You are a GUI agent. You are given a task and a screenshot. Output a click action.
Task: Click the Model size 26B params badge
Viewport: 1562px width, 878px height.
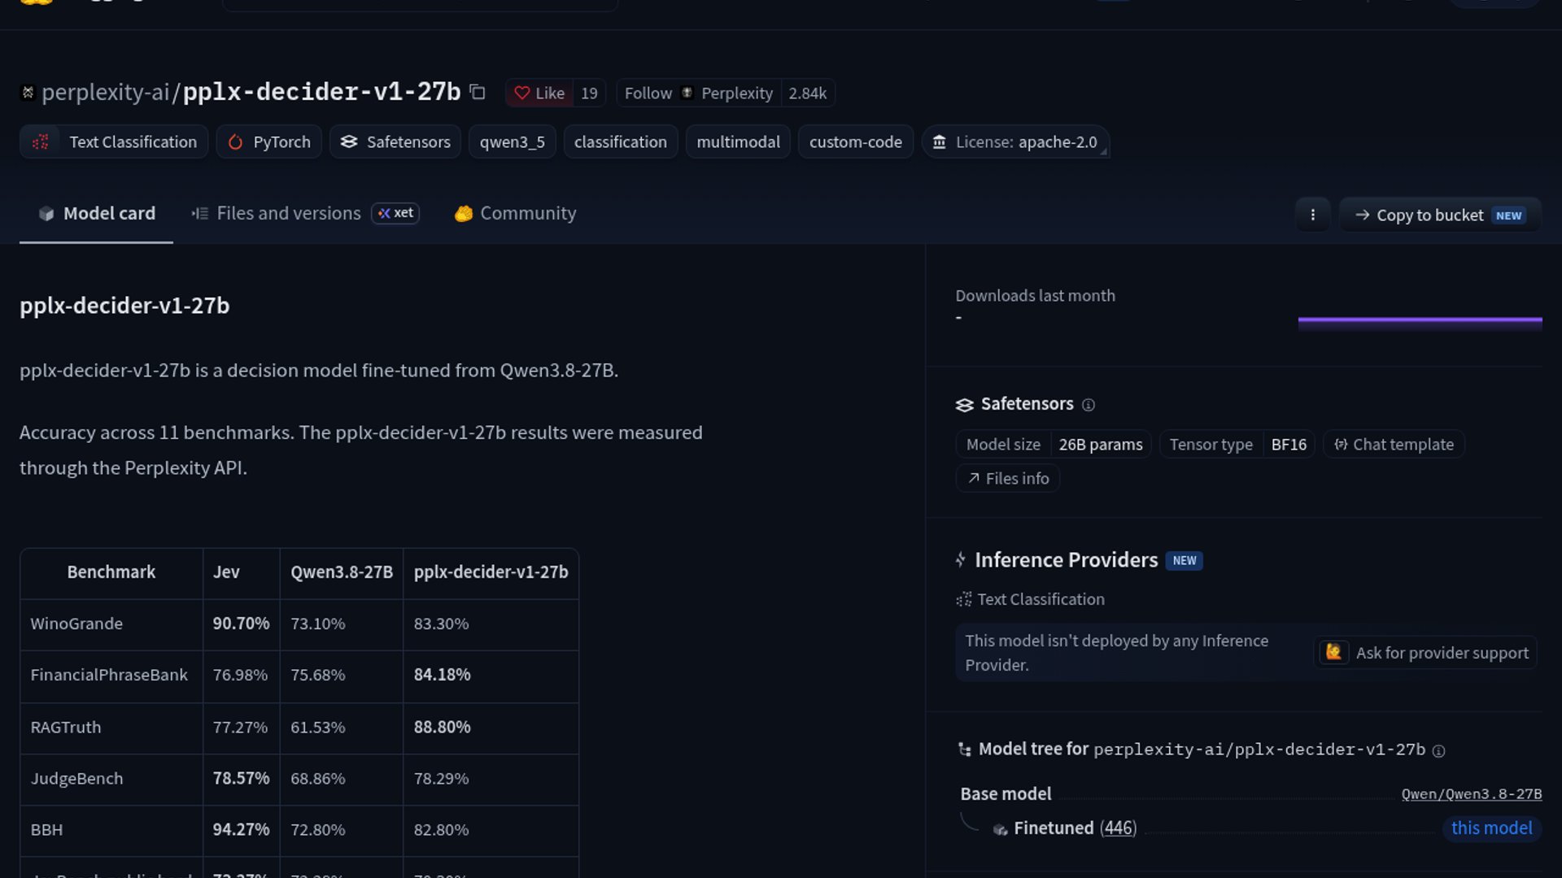pyautogui.click(x=1054, y=445)
